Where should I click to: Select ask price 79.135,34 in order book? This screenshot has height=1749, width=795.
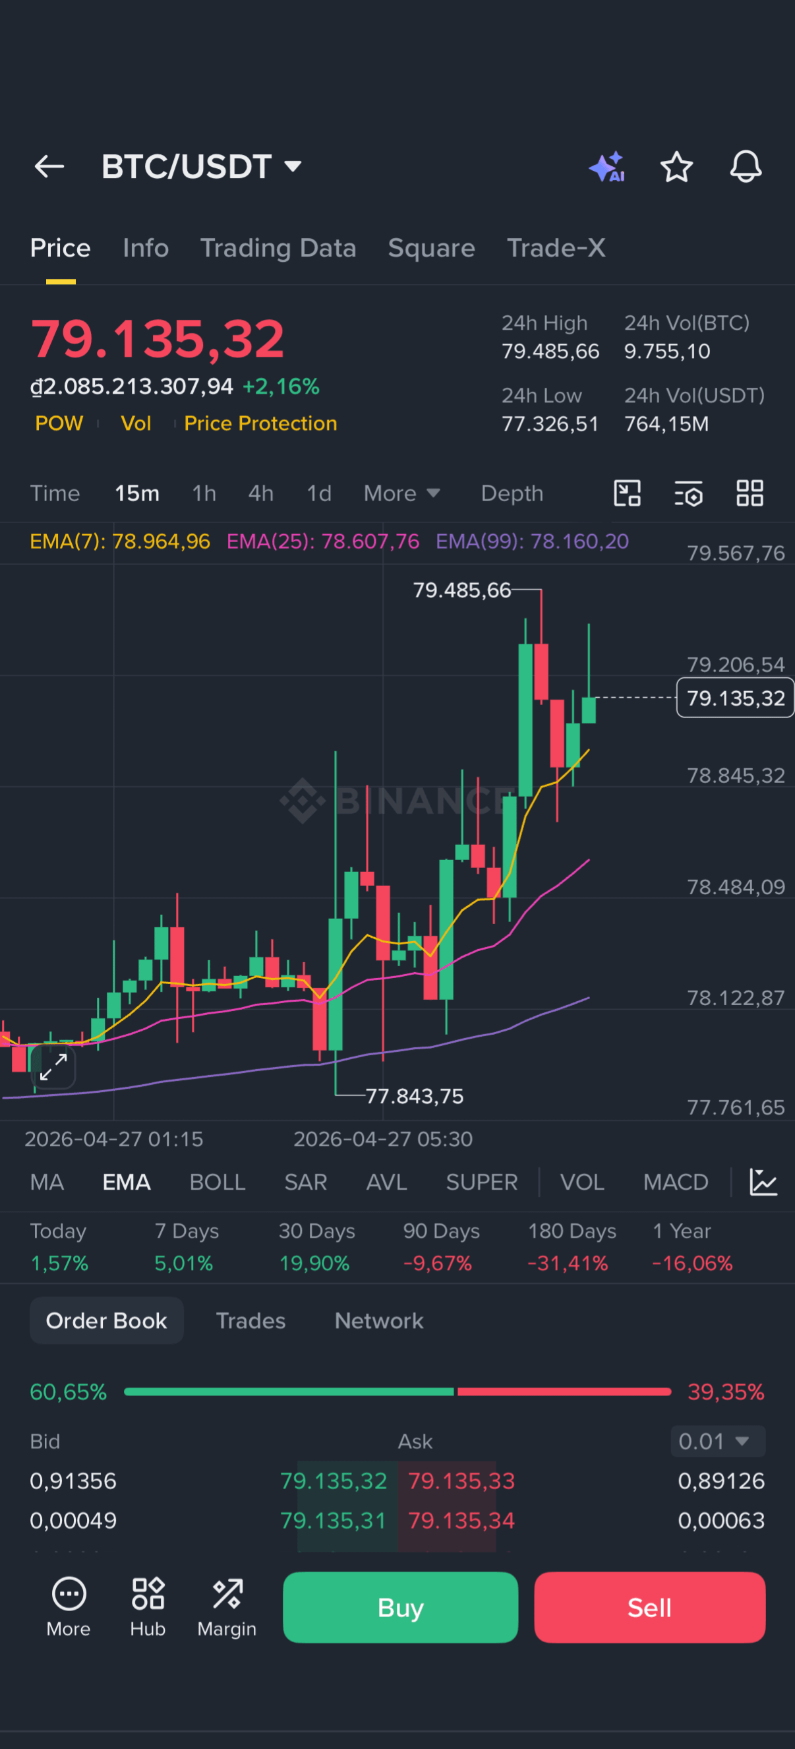tap(461, 1520)
